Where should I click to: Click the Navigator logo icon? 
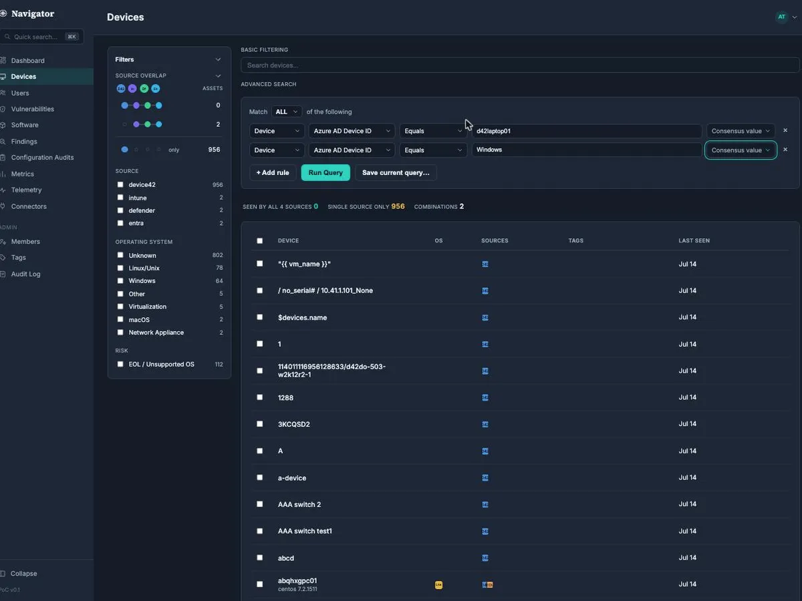[3, 13]
